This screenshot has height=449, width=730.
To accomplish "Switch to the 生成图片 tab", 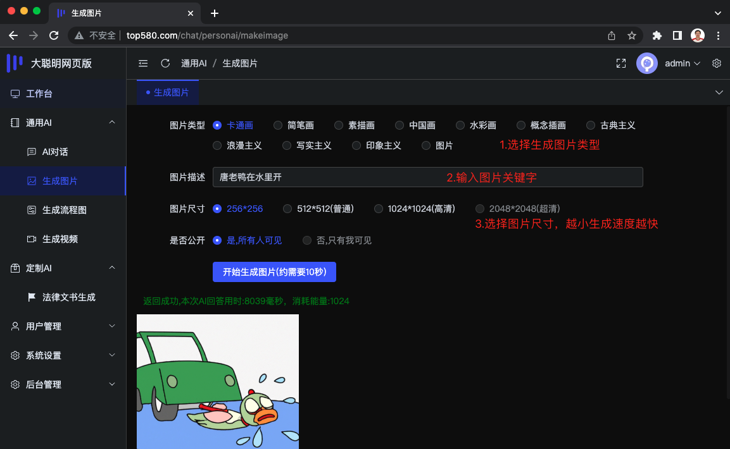I will (170, 91).
